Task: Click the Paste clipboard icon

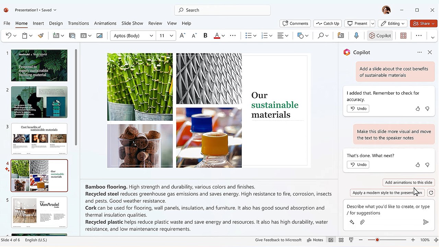Action: tap(25, 35)
